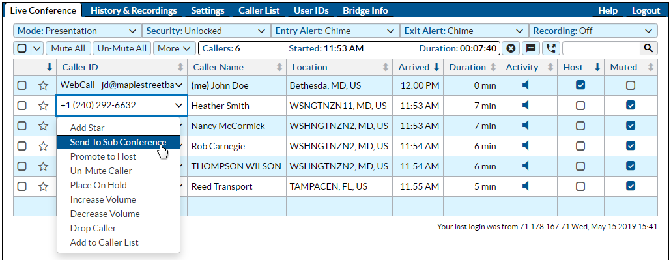The width and height of the screenshot is (671, 260).
Task: Click the Mute All button
Action: [x=68, y=48]
